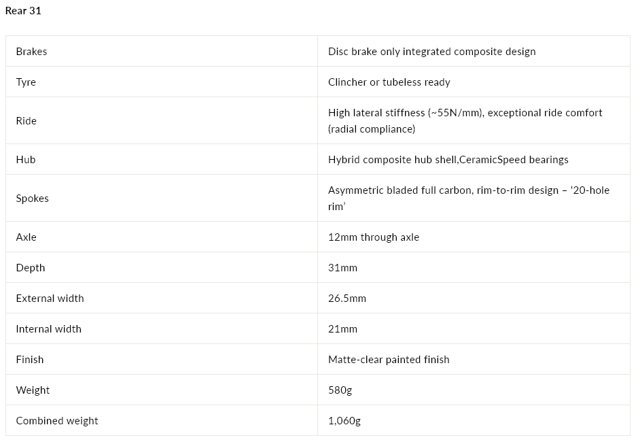
Task: Select the 'Ride' row label
Action: (26, 120)
